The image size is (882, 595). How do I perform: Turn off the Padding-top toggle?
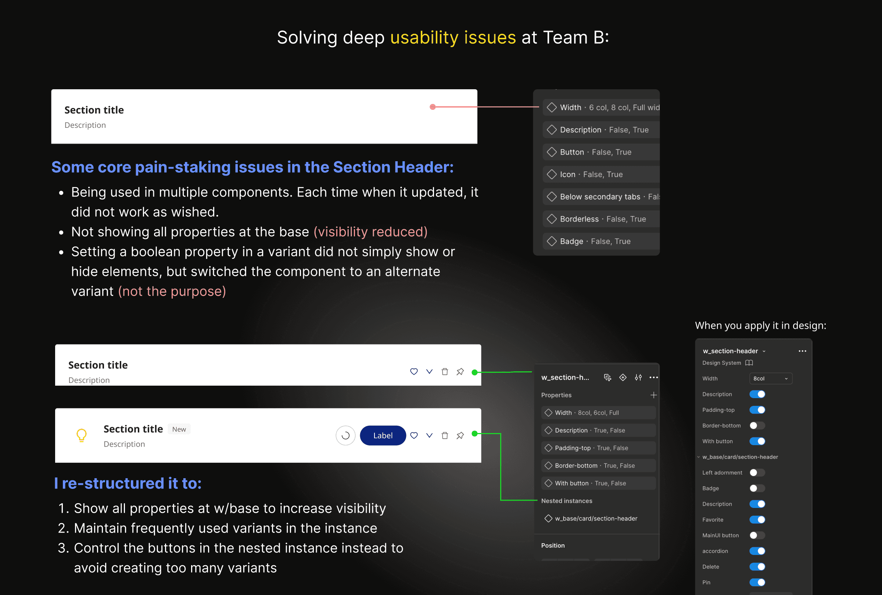[x=757, y=410]
